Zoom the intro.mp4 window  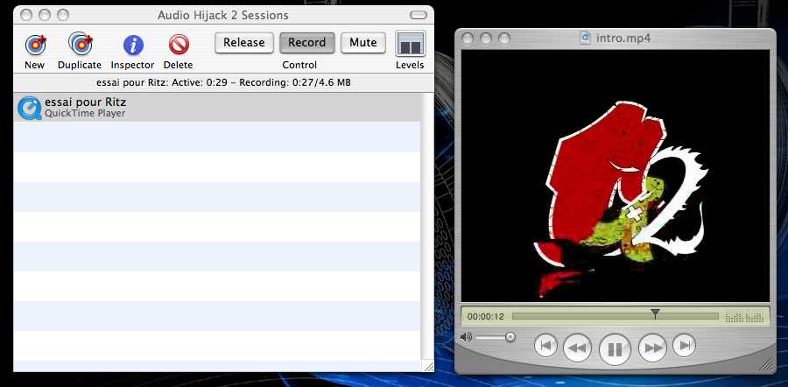pos(504,39)
